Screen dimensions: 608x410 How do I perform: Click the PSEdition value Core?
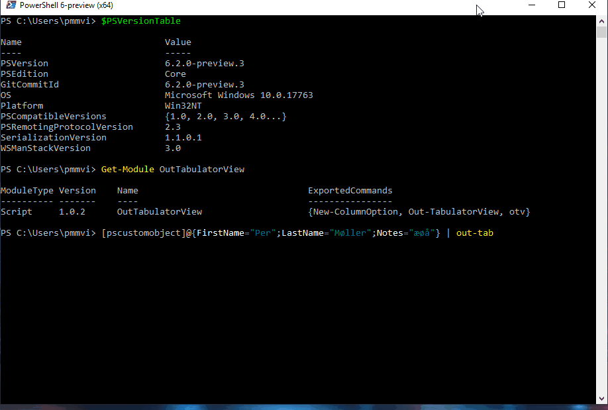(174, 74)
